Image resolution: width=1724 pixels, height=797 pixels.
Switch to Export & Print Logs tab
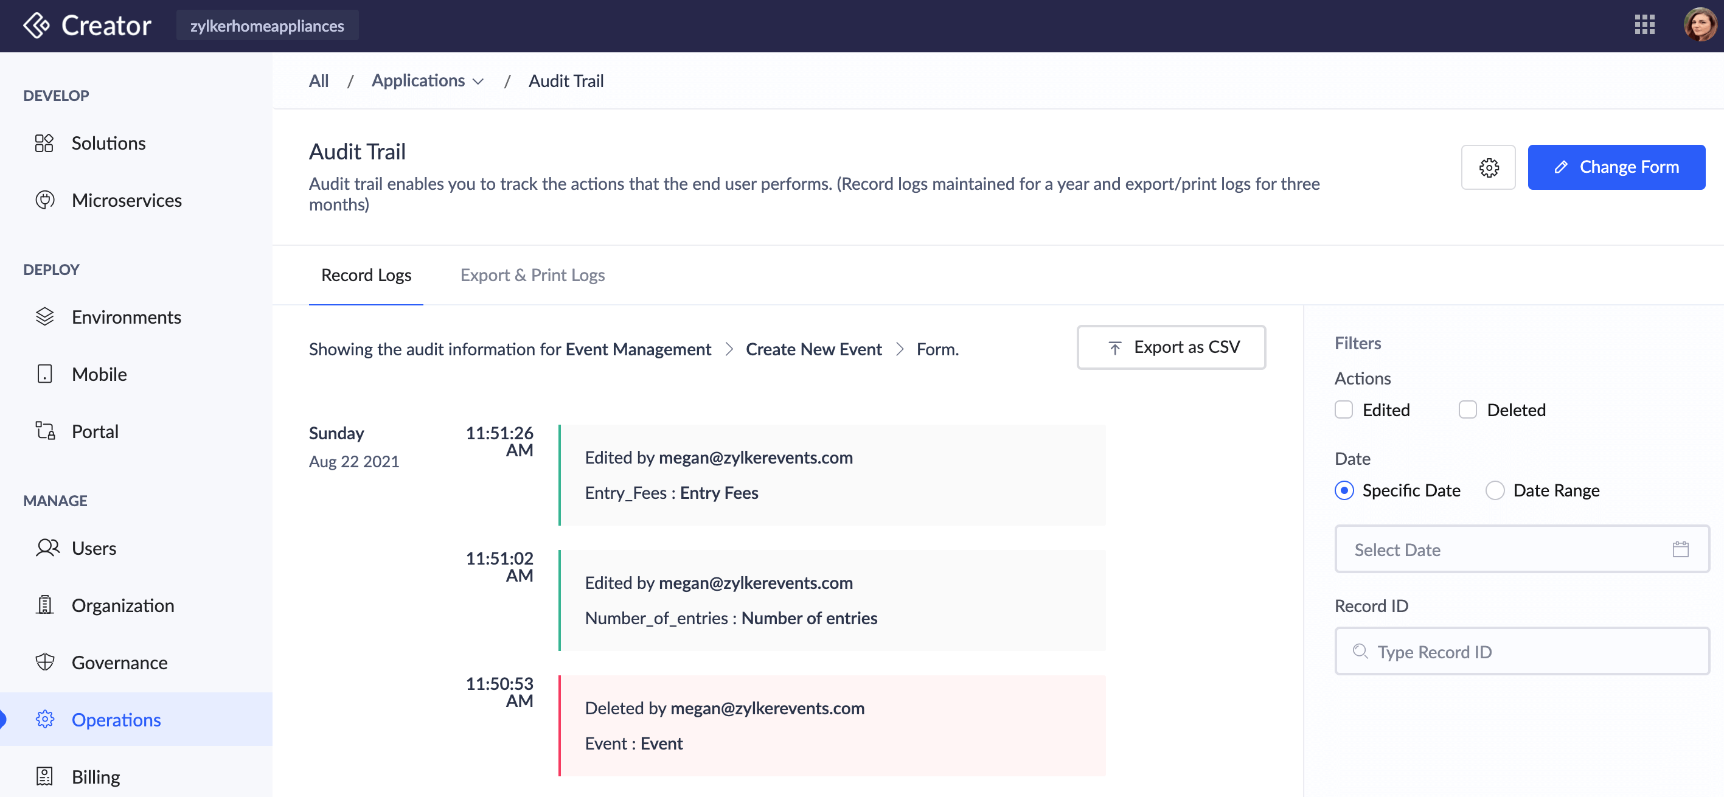pyautogui.click(x=532, y=275)
